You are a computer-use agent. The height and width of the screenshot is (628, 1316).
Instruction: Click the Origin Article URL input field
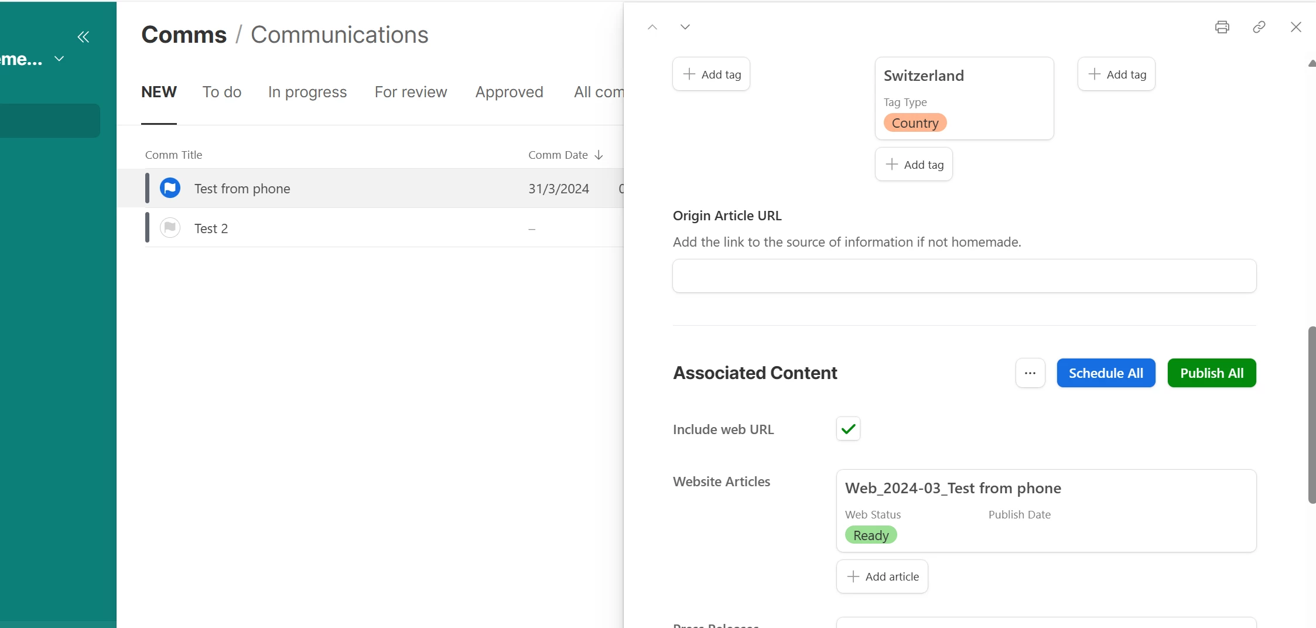tap(964, 276)
